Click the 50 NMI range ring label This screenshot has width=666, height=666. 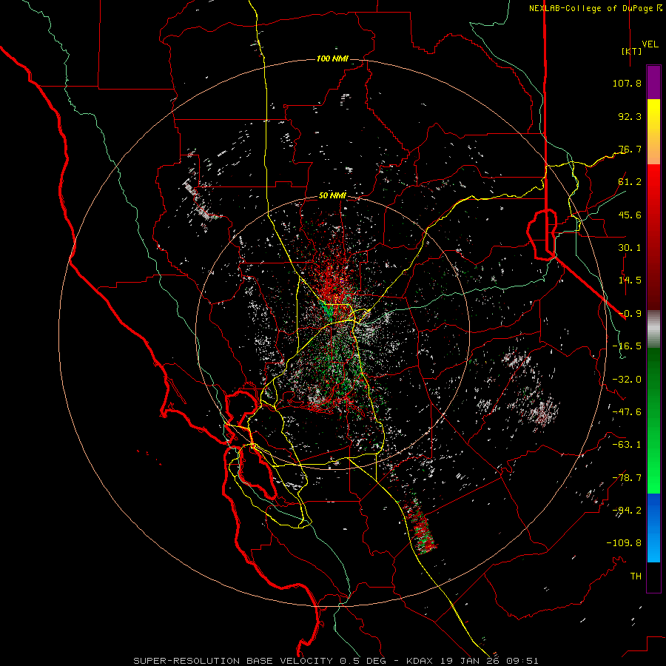[x=332, y=195]
